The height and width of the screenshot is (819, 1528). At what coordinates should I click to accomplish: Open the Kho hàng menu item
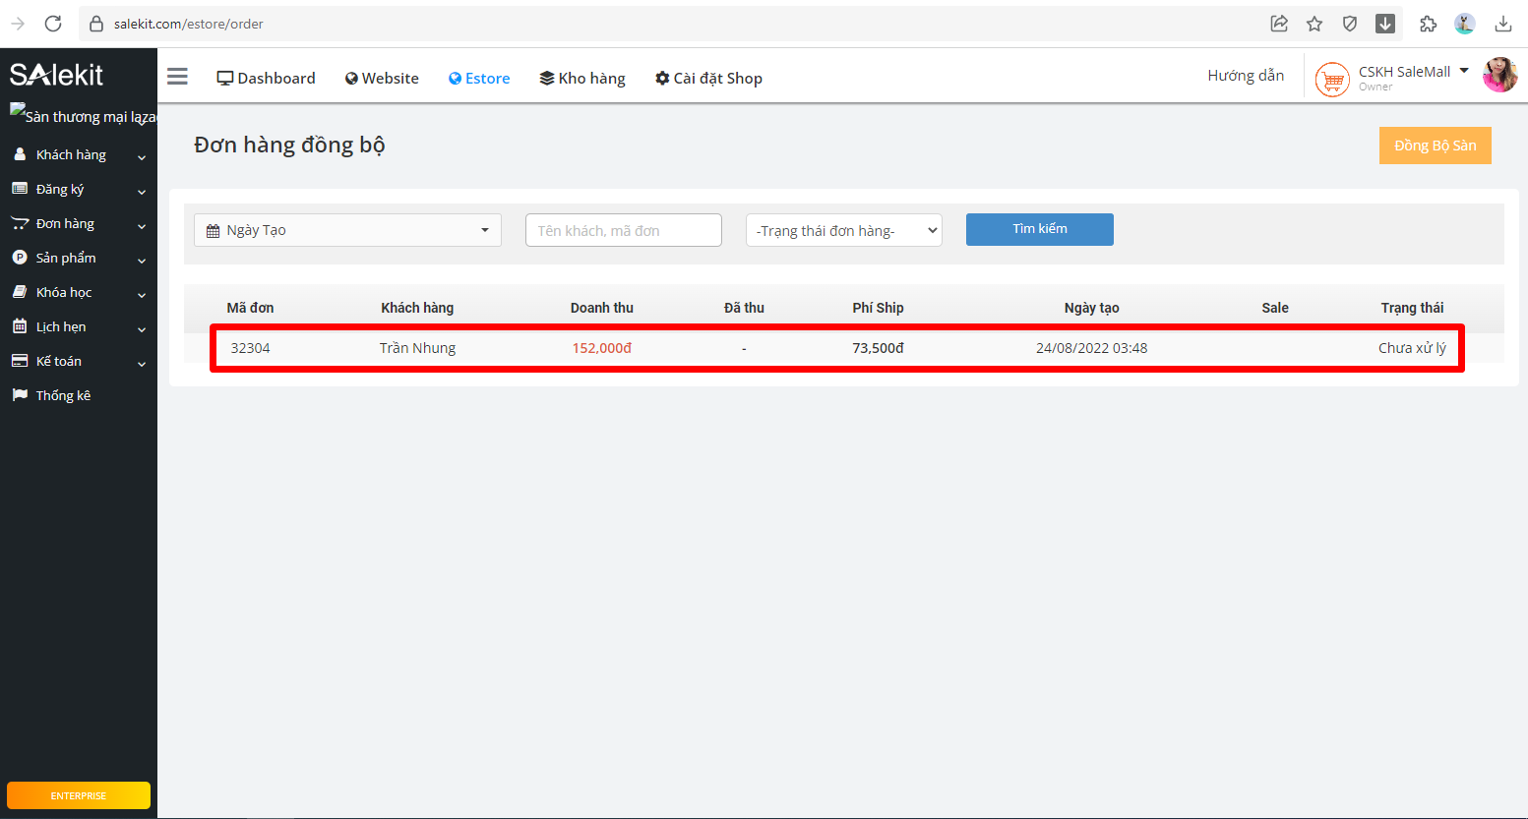coord(582,79)
